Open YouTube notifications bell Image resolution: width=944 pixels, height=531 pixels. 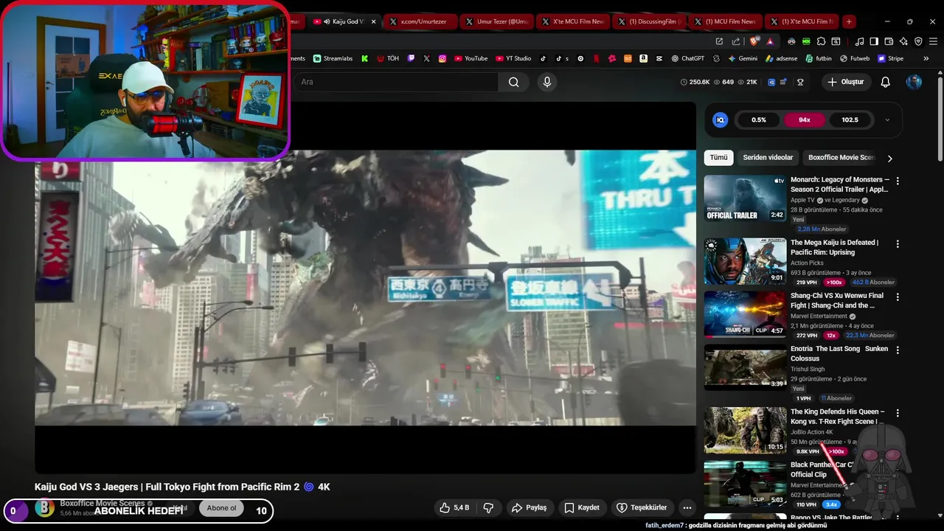click(886, 82)
